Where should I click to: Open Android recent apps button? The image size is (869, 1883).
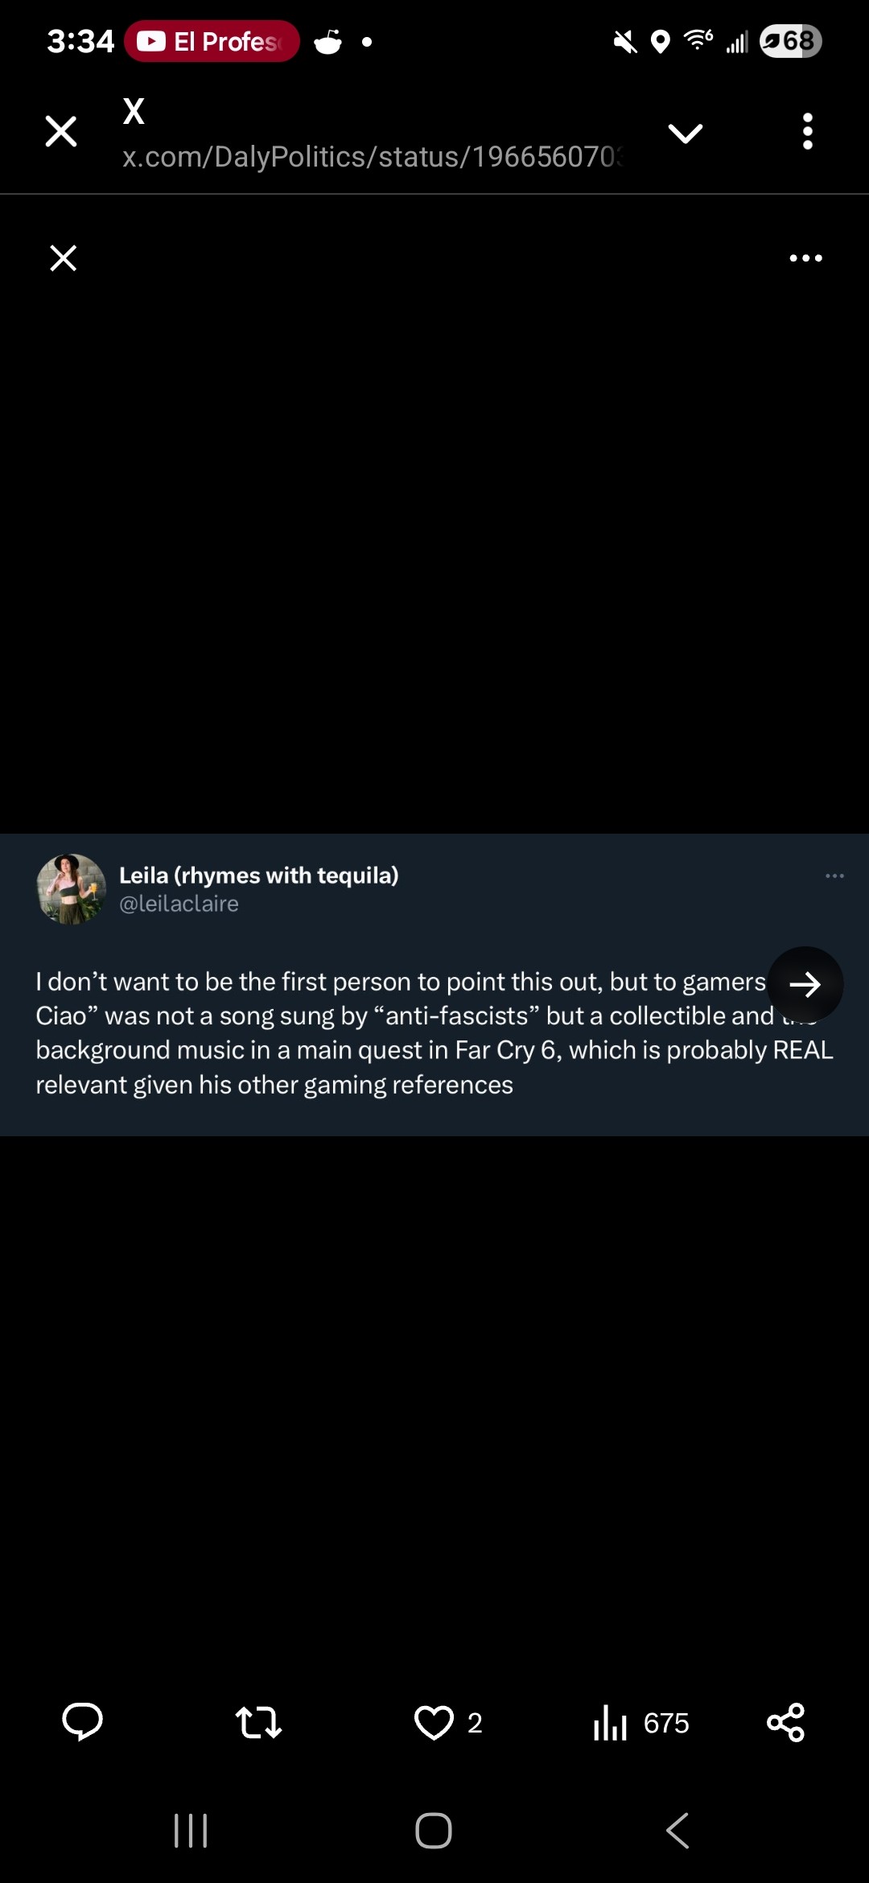coord(191,1831)
